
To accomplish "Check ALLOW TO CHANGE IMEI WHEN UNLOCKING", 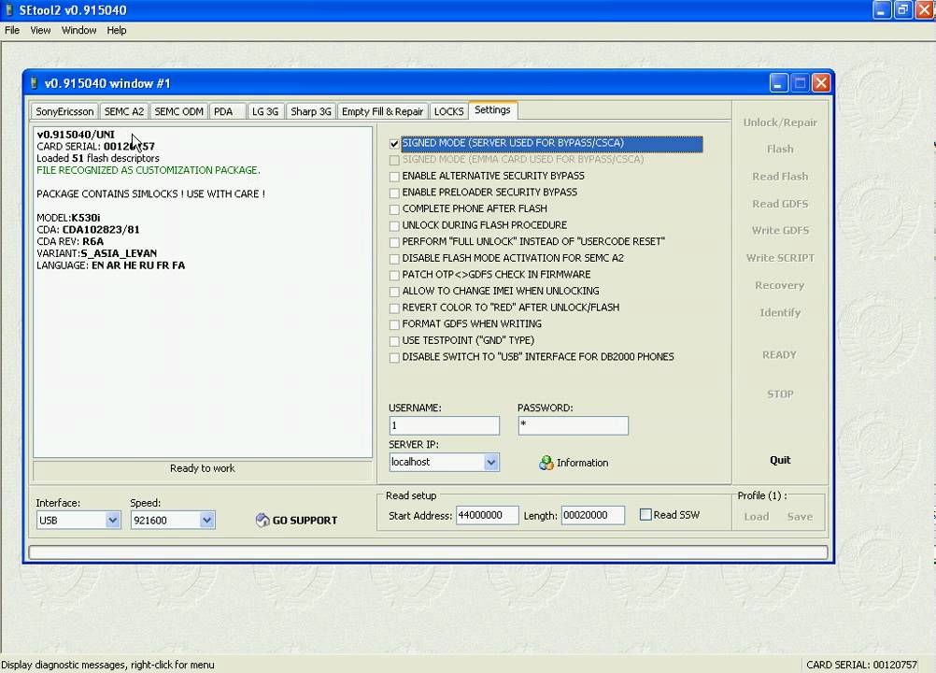I will pyautogui.click(x=394, y=292).
